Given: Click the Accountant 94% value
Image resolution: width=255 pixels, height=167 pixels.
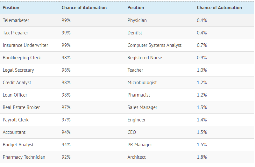Looking at the screenshot, I should click(x=66, y=132).
